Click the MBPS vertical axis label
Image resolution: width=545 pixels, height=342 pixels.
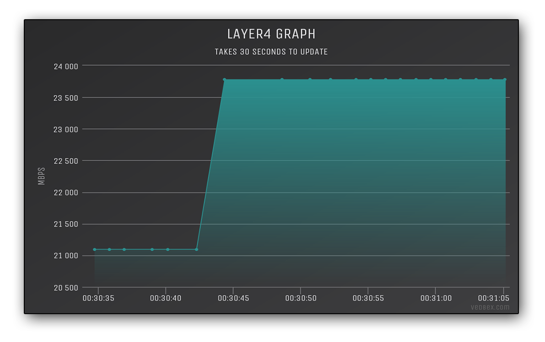[40, 175]
